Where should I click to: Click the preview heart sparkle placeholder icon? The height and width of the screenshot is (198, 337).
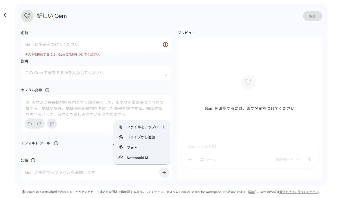click(x=248, y=82)
